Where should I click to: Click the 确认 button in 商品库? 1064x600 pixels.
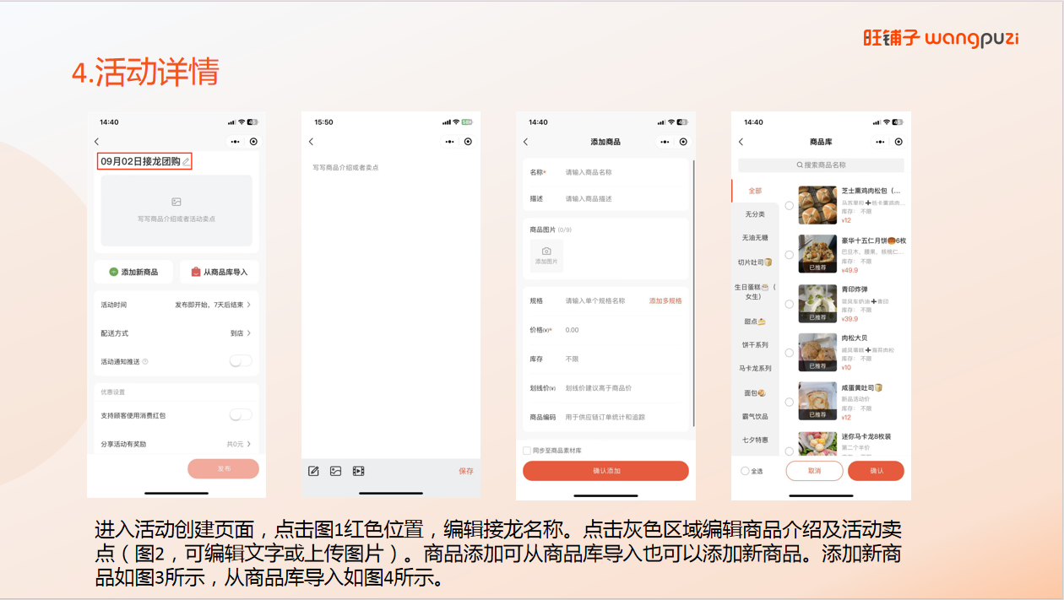(876, 471)
